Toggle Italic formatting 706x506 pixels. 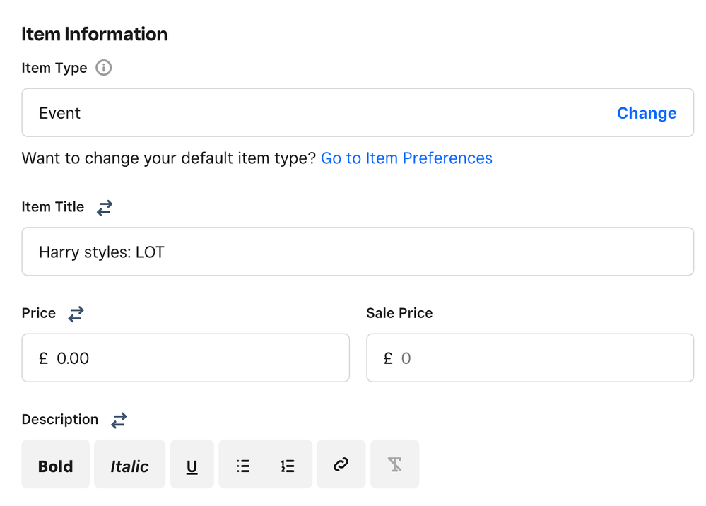(129, 466)
